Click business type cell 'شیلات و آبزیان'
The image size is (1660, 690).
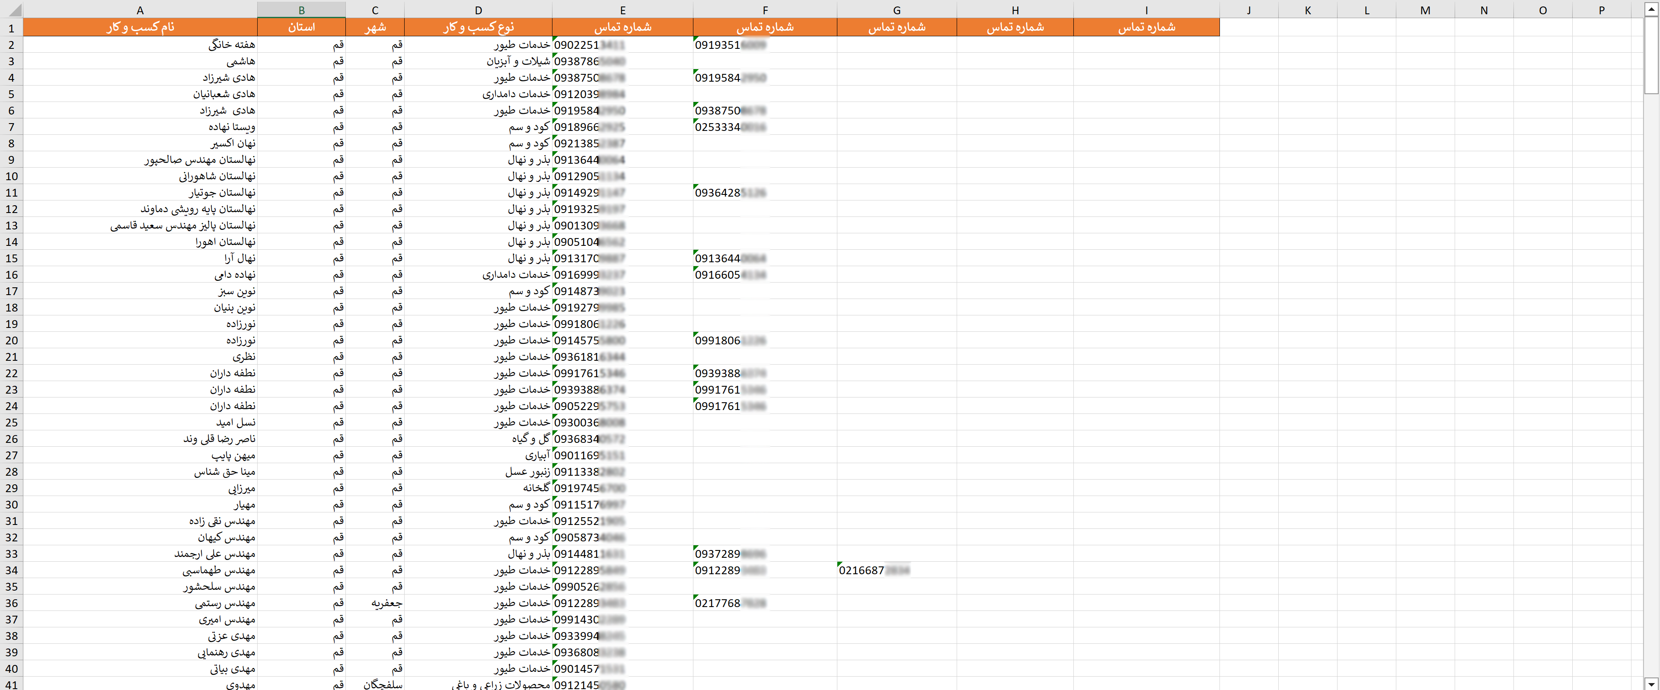point(478,61)
